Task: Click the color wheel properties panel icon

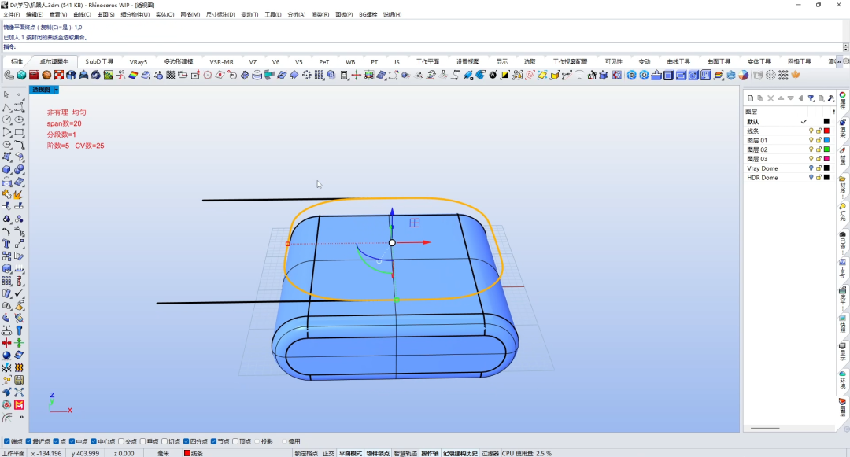Action: point(843,94)
